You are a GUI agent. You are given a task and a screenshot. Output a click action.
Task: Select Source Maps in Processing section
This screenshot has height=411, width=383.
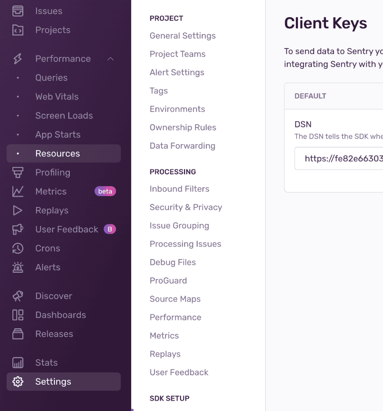pyautogui.click(x=175, y=299)
